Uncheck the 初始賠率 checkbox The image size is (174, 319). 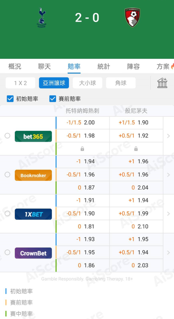[x=10, y=99]
